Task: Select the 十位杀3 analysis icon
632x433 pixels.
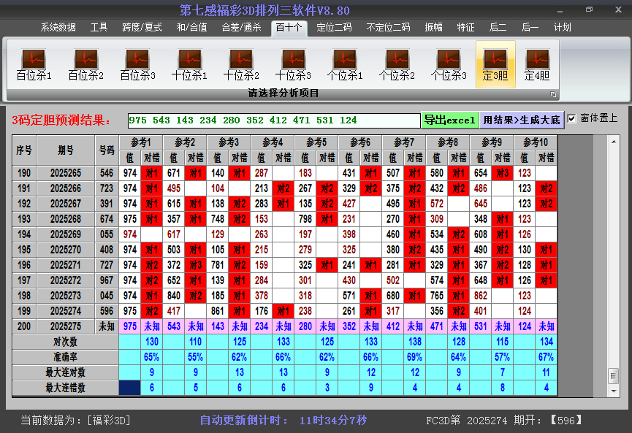Action: coord(293,64)
